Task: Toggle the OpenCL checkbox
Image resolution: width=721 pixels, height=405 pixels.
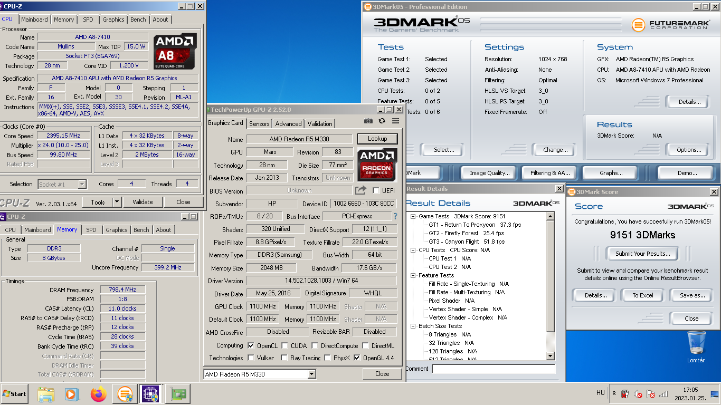Action: pyautogui.click(x=251, y=346)
